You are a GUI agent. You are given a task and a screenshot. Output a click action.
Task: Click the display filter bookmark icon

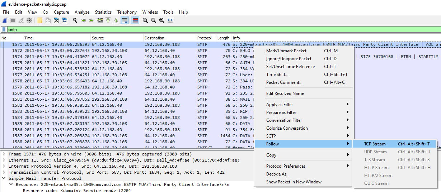coord(4,30)
